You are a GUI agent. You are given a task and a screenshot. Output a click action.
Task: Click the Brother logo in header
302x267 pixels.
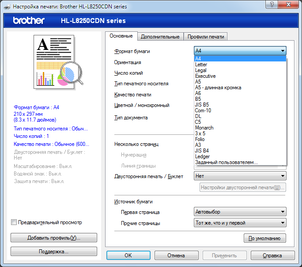(29, 20)
